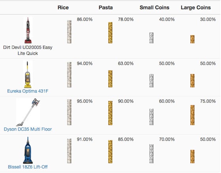This screenshot has width=221, height=173.
Task: Click the Dirt Devil small coins bar
Action: click(x=151, y=38)
